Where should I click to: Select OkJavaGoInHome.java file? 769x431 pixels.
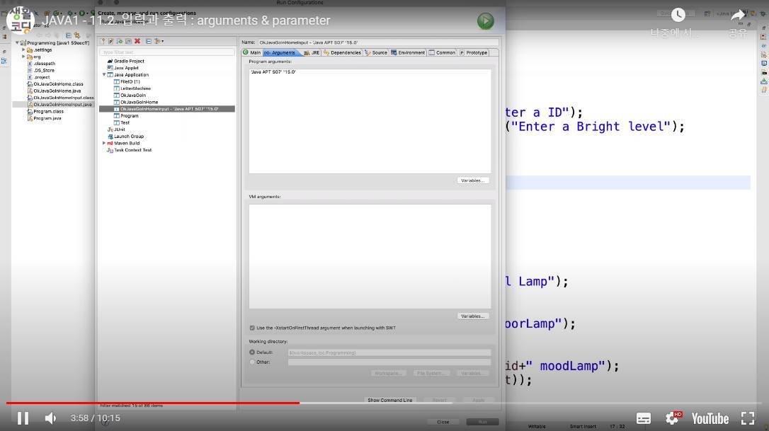pyautogui.click(x=54, y=91)
